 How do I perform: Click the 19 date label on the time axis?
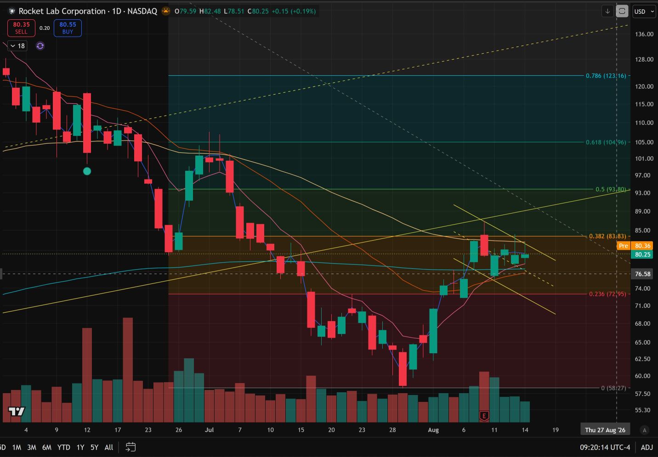coord(556,430)
